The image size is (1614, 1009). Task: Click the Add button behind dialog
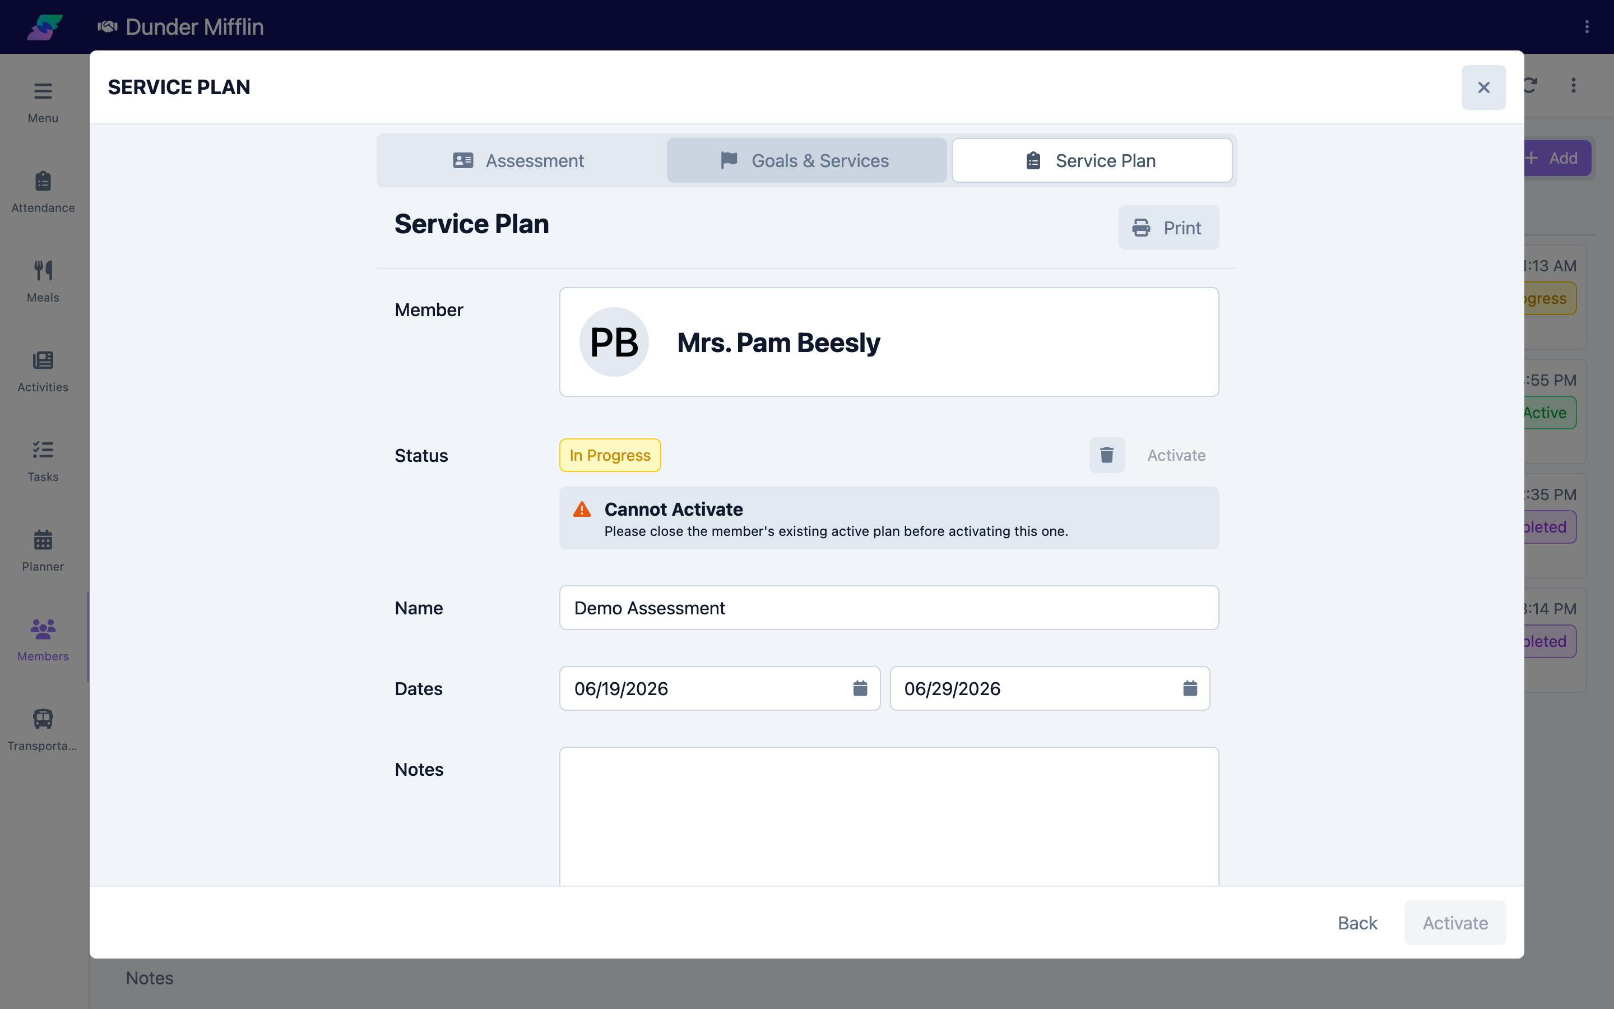(1557, 158)
